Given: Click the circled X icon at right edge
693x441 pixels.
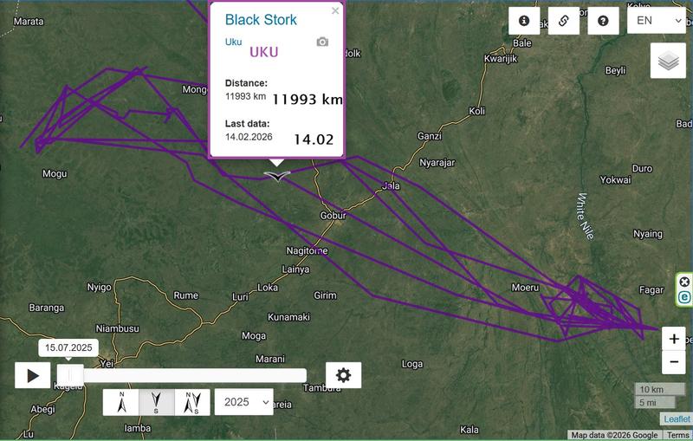Looking at the screenshot, I should tap(684, 282).
